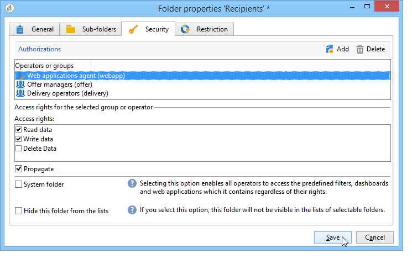Screen dimensions: 412x259
Task: Click the Add authorization icon
Action: coord(330,49)
